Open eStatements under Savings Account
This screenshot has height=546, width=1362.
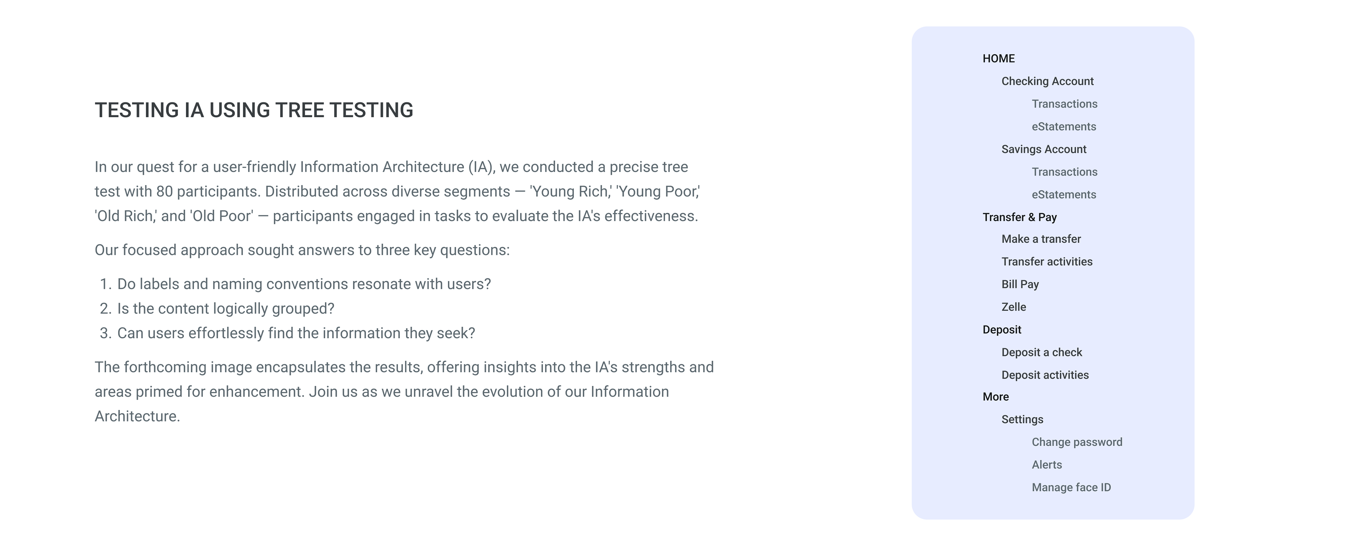pyautogui.click(x=1063, y=195)
